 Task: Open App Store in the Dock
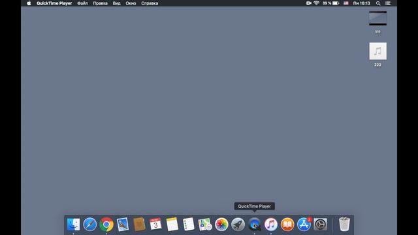pyautogui.click(x=304, y=225)
